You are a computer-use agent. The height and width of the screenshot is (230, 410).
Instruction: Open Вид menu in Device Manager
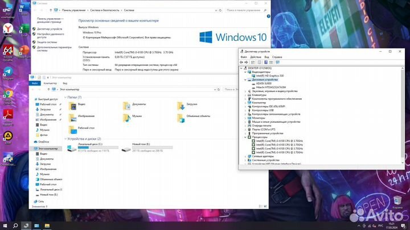(x=266, y=57)
